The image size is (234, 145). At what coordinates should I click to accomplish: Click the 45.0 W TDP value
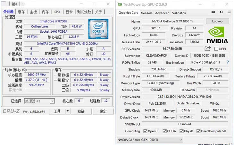pos(77,26)
